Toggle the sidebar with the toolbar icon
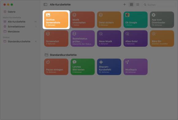The height and width of the screenshot is (120, 178). (x=45, y=5)
